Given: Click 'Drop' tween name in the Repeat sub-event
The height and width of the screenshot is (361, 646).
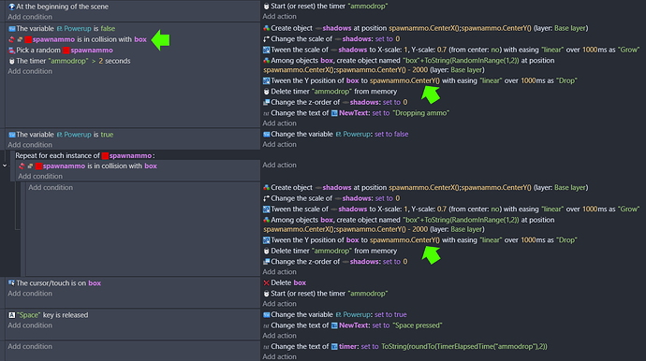Looking at the screenshot, I should (566, 240).
